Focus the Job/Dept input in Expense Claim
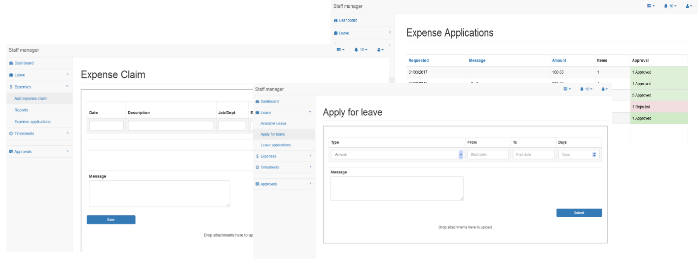Viewport: 698px width, 266px height. pos(232,126)
